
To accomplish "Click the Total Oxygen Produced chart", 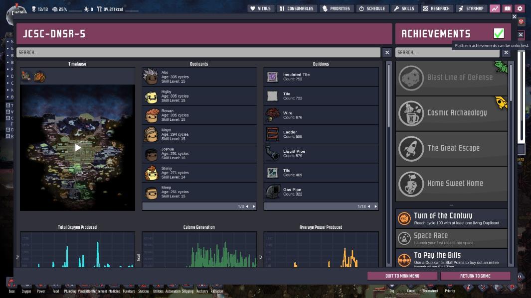I will point(78,249).
